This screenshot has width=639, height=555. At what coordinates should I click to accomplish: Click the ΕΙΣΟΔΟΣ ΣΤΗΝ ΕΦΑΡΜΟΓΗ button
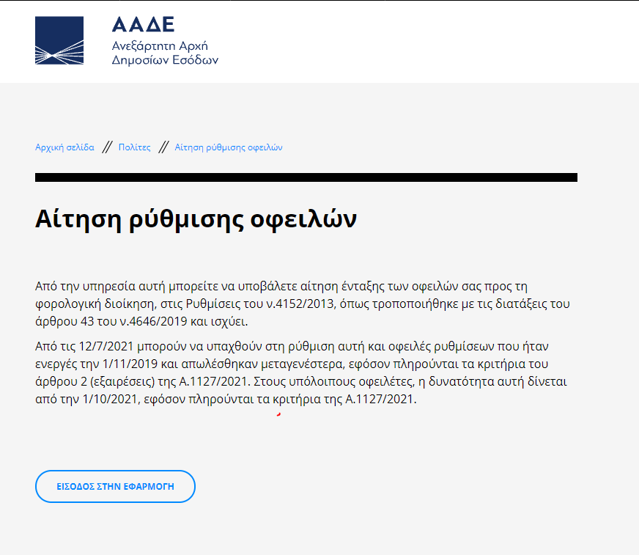(x=115, y=486)
